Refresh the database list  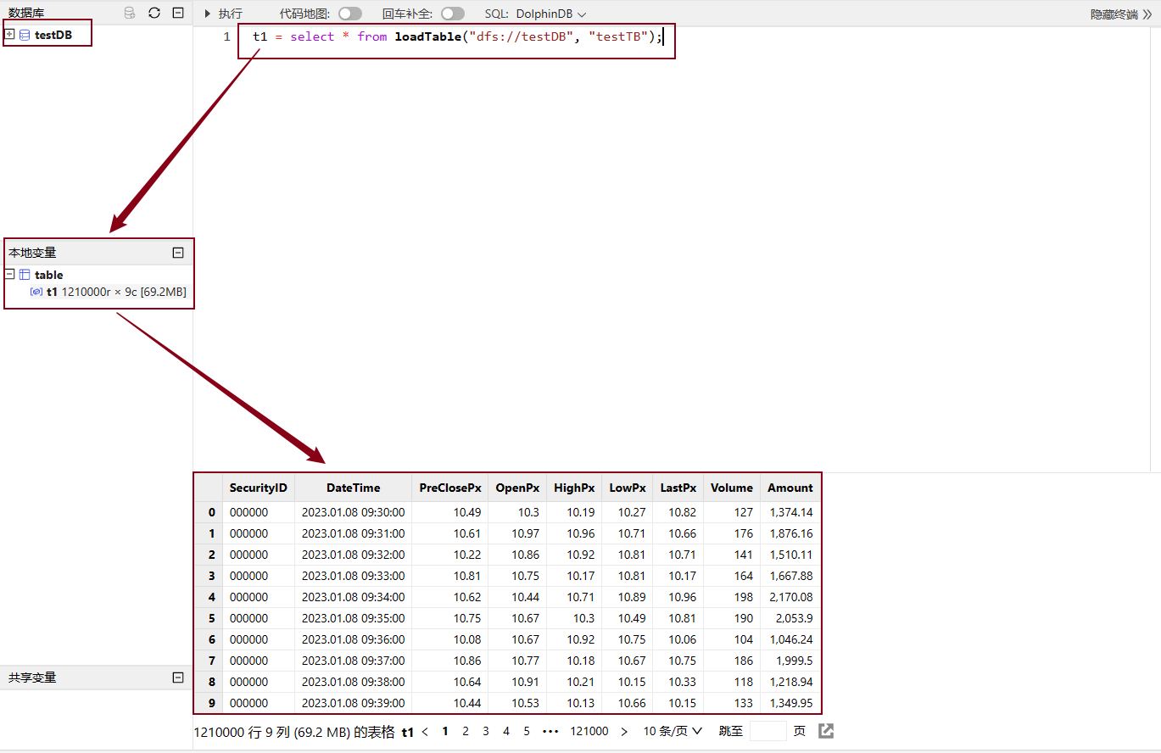pyautogui.click(x=153, y=13)
